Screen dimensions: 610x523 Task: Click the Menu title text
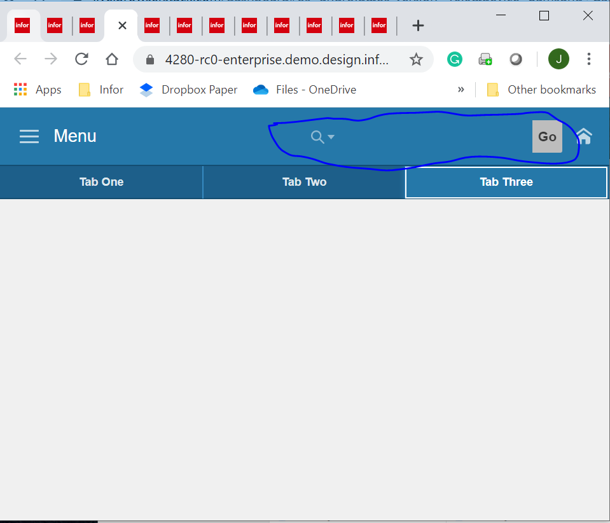pyautogui.click(x=74, y=136)
